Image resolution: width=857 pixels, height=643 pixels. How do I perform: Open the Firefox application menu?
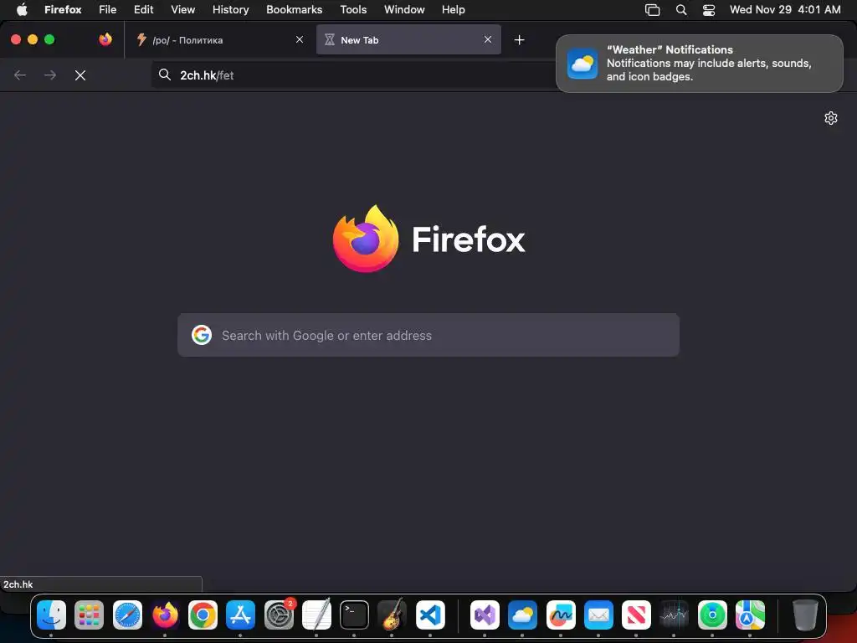pos(63,9)
